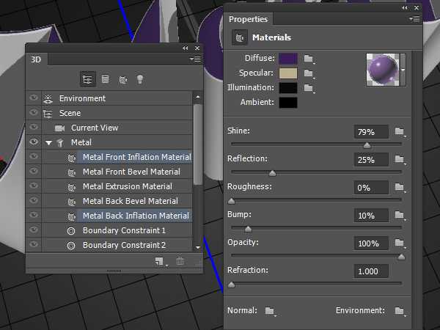Collapse the Metal mesh tree
Viewport: 440px width, 330px height.
[48, 142]
